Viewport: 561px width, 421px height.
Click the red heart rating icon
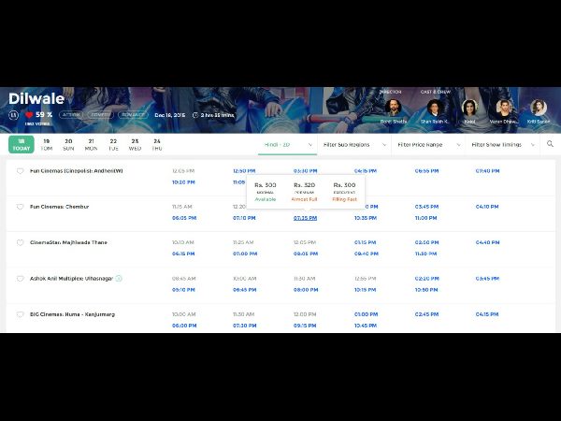tap(28, 114)
